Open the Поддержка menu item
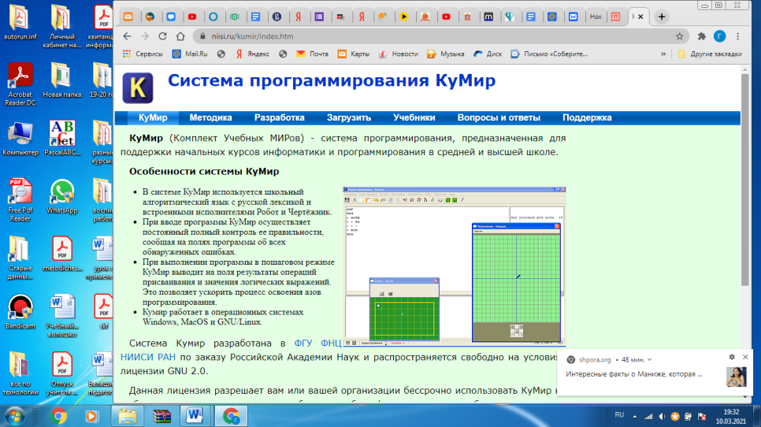The height and width of the screenshot is (427, 761). pyautogui.click(x=587, y=117)
